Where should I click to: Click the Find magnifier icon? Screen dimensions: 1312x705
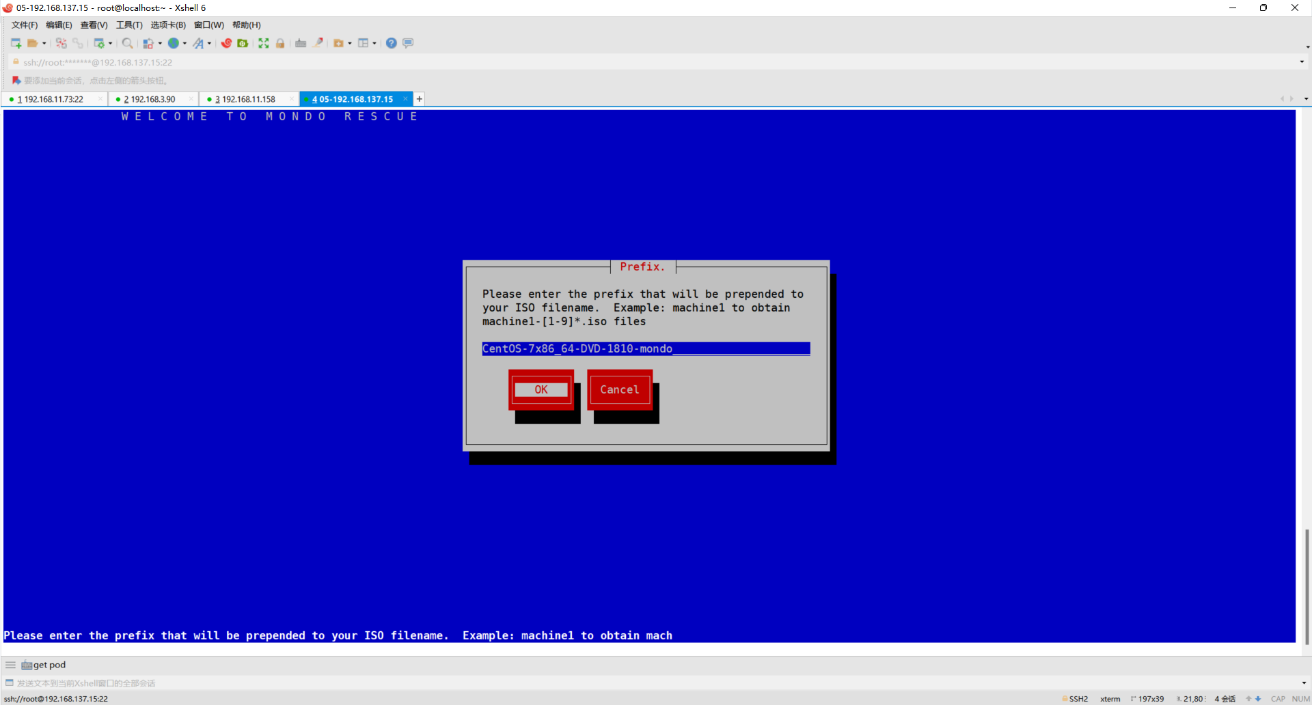(127, 43)
